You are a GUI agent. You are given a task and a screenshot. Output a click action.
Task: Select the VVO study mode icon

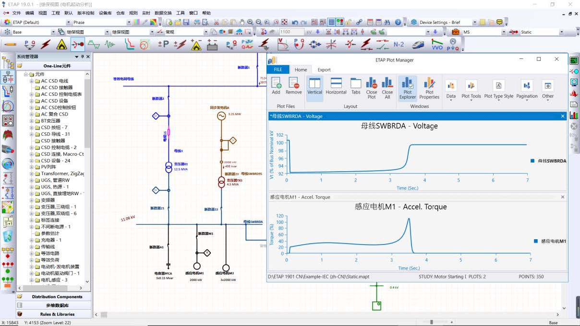tap(437, 45)
